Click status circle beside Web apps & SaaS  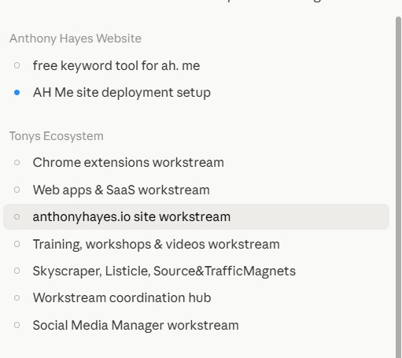click(x=17, y=190)
